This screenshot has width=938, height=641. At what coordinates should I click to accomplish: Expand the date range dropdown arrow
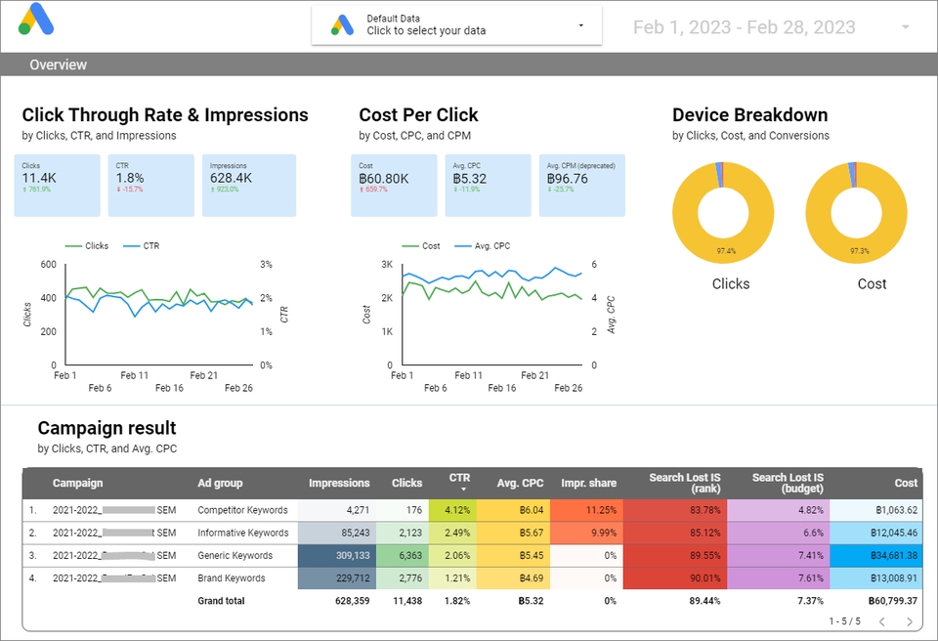coord(905,27)
